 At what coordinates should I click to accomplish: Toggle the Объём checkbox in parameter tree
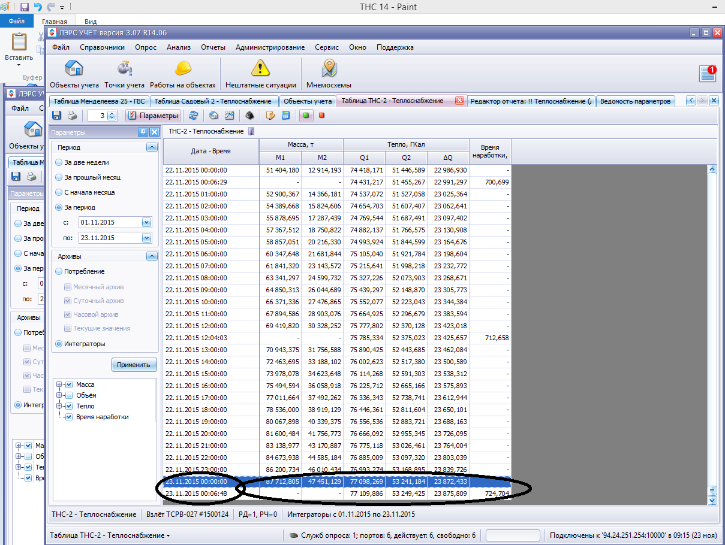[70, 395]
